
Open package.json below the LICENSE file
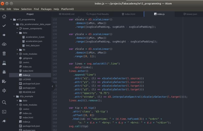tap(29, 88)
